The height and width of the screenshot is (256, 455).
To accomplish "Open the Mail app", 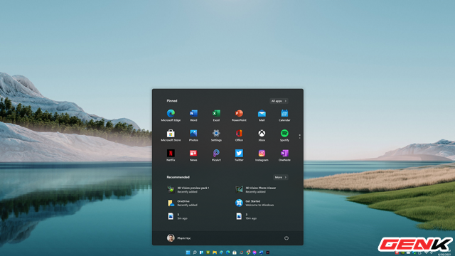I will pyautogui.click(x=262, y=115).
